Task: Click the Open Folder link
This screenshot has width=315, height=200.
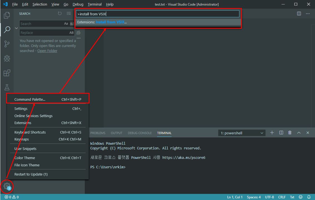Action: coord(47,51)
